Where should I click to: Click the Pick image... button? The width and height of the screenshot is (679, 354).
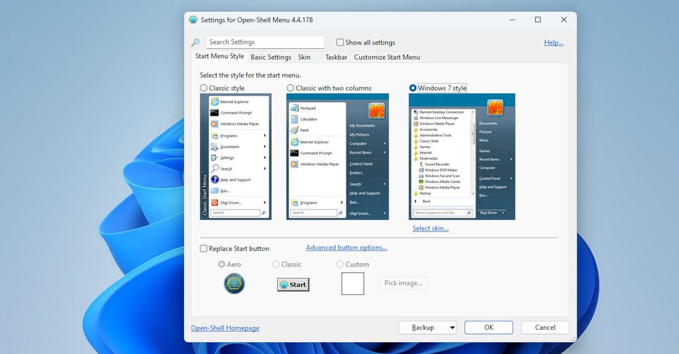pos(403,283)
